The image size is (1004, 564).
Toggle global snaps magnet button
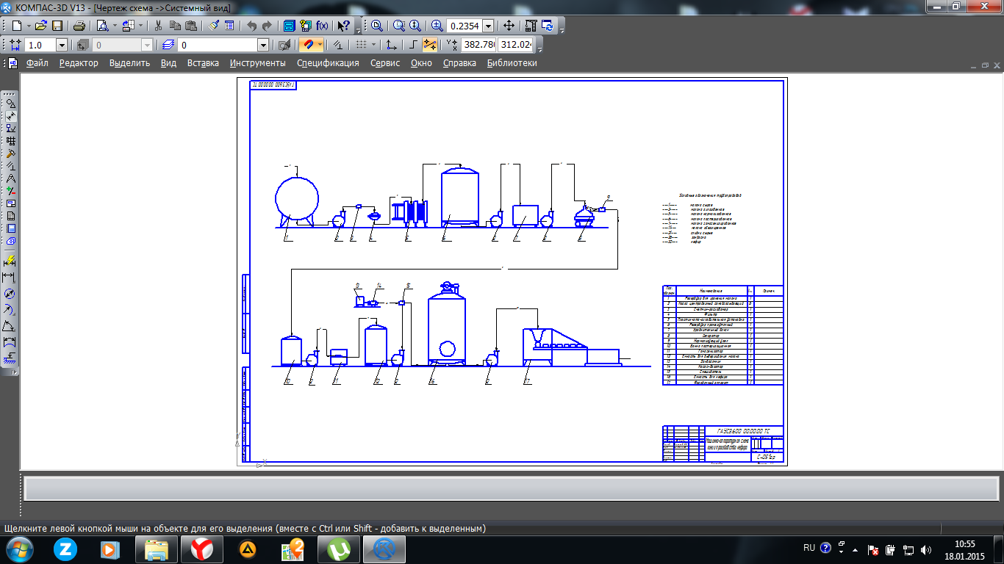(x=309, y=45)
